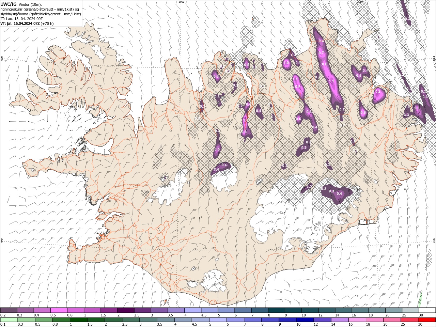Select the lower-row 0.1 pale green rain swatch
436x327 pixels.
tap(9, 320)
